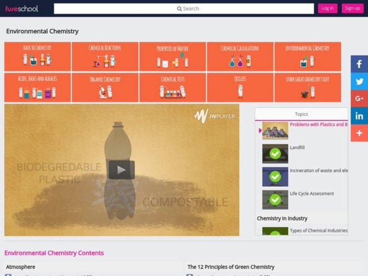
Task: Click the JW Player logo
Action: pyautogui.click(x=214, y=116)
